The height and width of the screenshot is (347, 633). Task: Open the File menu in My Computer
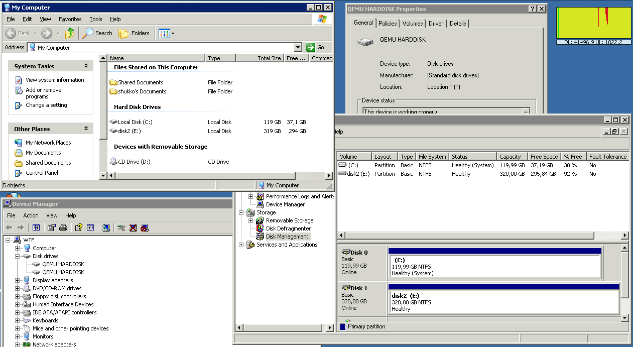(11, 19)
